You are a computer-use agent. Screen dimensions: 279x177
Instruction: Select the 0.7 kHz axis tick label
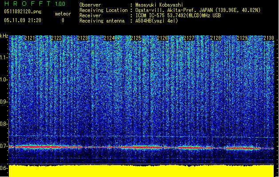pyautogui.click(x=4, y=146)
